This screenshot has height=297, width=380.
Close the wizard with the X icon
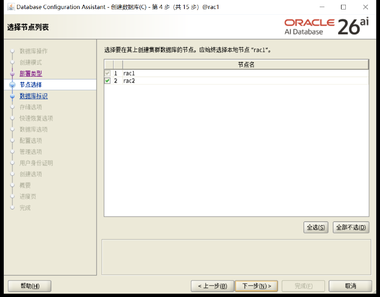pyautogui.click(x=365, y=7)
